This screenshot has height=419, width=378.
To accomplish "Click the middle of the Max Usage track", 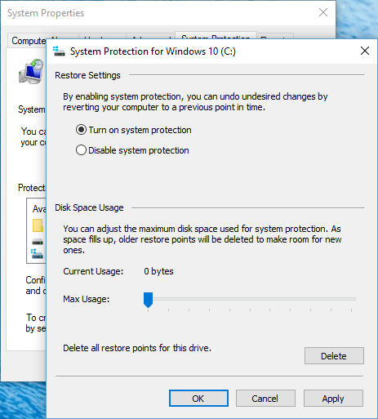I will [250, 299].
